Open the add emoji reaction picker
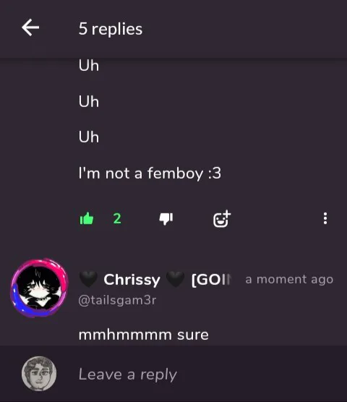Viewport: 347px width, 402px height. click(222, 218)
